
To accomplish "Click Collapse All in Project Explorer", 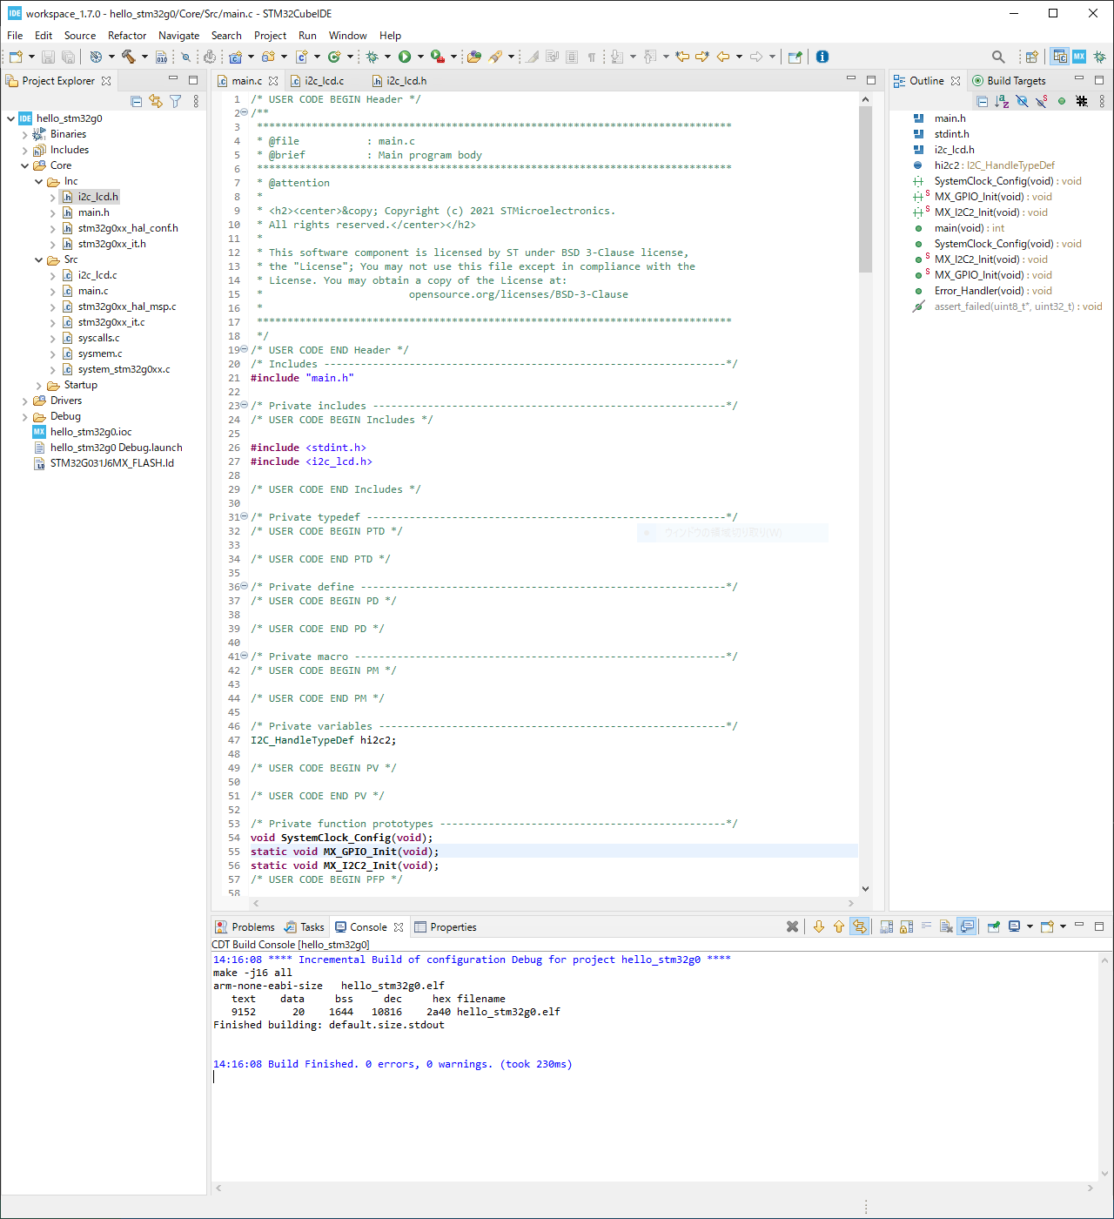I will [137, 101].
